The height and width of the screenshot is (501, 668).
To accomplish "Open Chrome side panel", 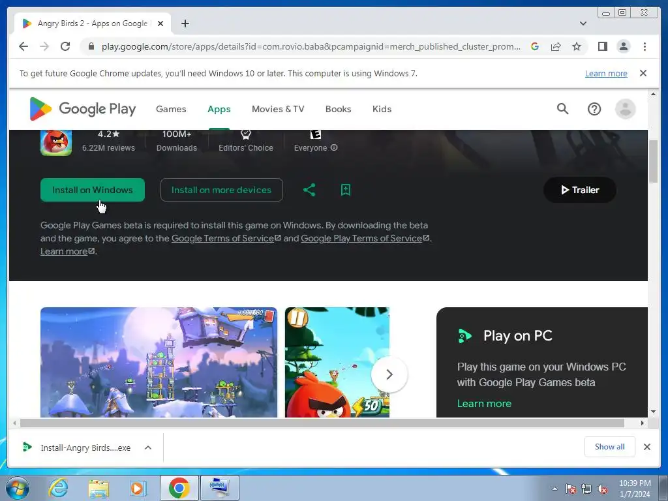I will click(602, 46).
